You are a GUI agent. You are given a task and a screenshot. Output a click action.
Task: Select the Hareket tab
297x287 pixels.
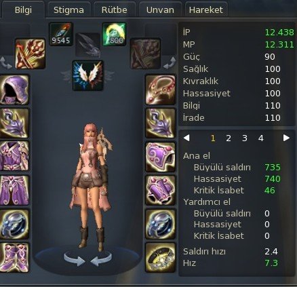coord(206,10)
